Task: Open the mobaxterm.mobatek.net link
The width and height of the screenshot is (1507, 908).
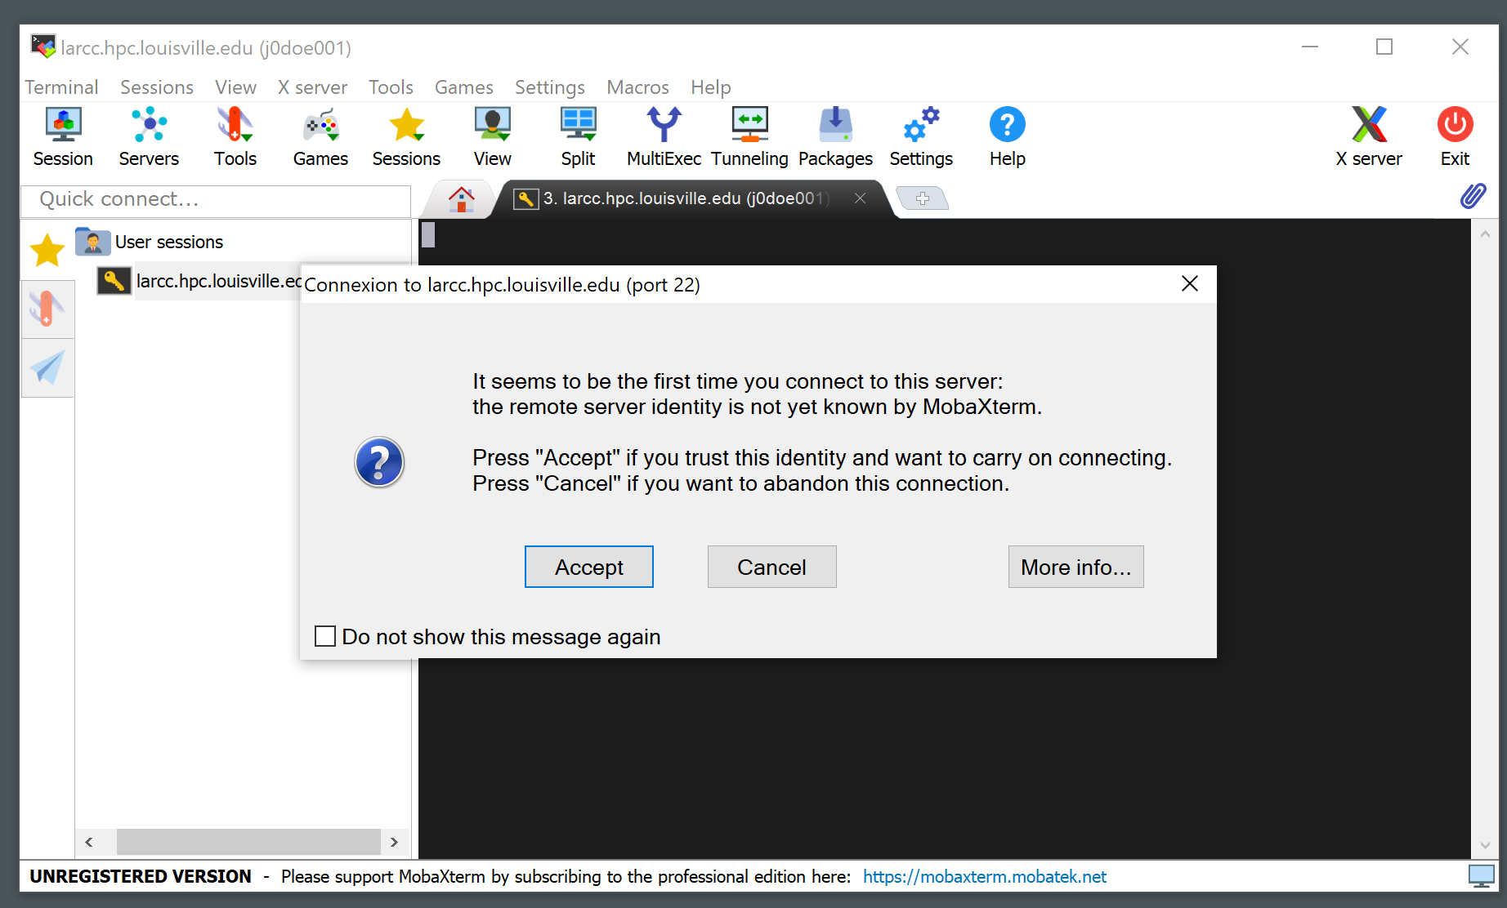Action: (984, 876)
